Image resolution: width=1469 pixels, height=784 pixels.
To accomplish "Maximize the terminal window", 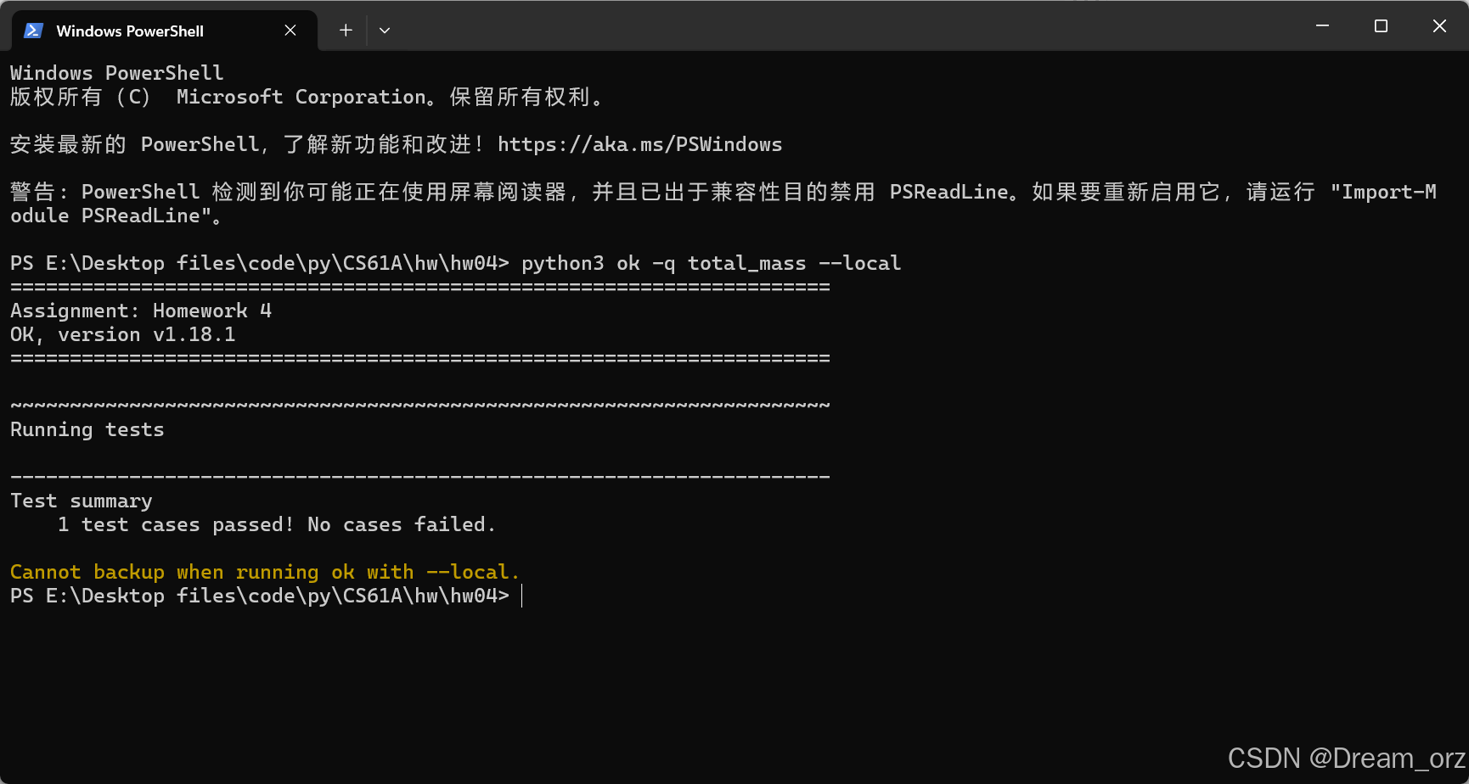I will point(1380,25).
